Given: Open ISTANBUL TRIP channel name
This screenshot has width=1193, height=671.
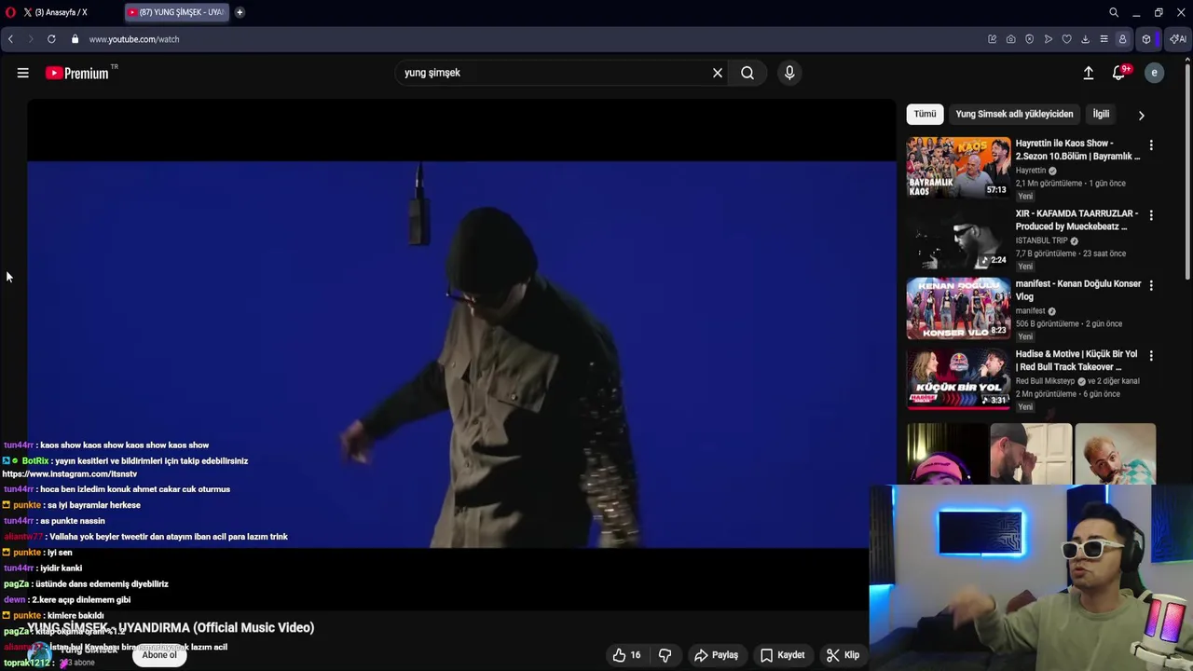Looking at the screenshot, I should [1041, 240].
